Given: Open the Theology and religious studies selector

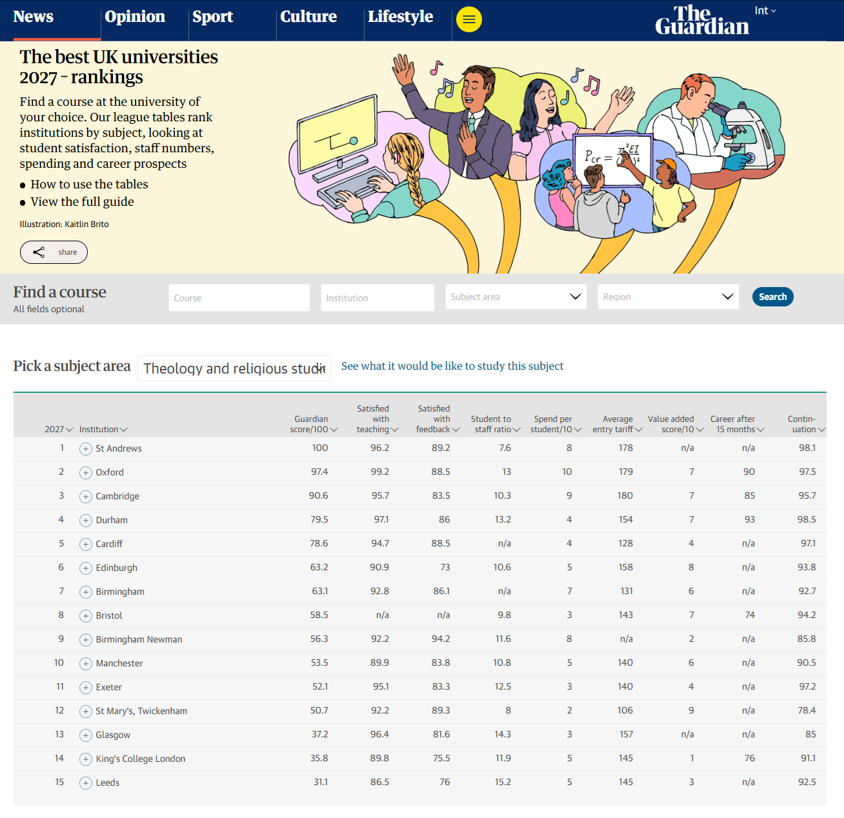Looking at the screenshot, I should pos(234,368).
